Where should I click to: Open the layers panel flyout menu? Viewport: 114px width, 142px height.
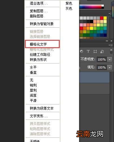coord(111,45)
